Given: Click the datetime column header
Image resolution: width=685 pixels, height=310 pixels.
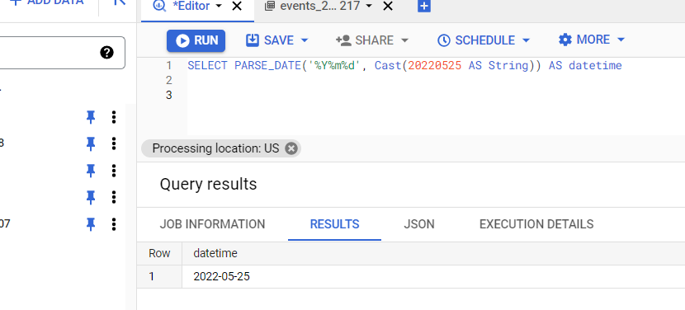Looking at the screenshot, I should (x=215, y=253).
